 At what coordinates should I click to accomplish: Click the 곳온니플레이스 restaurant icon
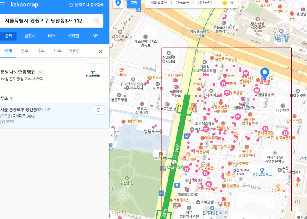[x=246, y=74]
